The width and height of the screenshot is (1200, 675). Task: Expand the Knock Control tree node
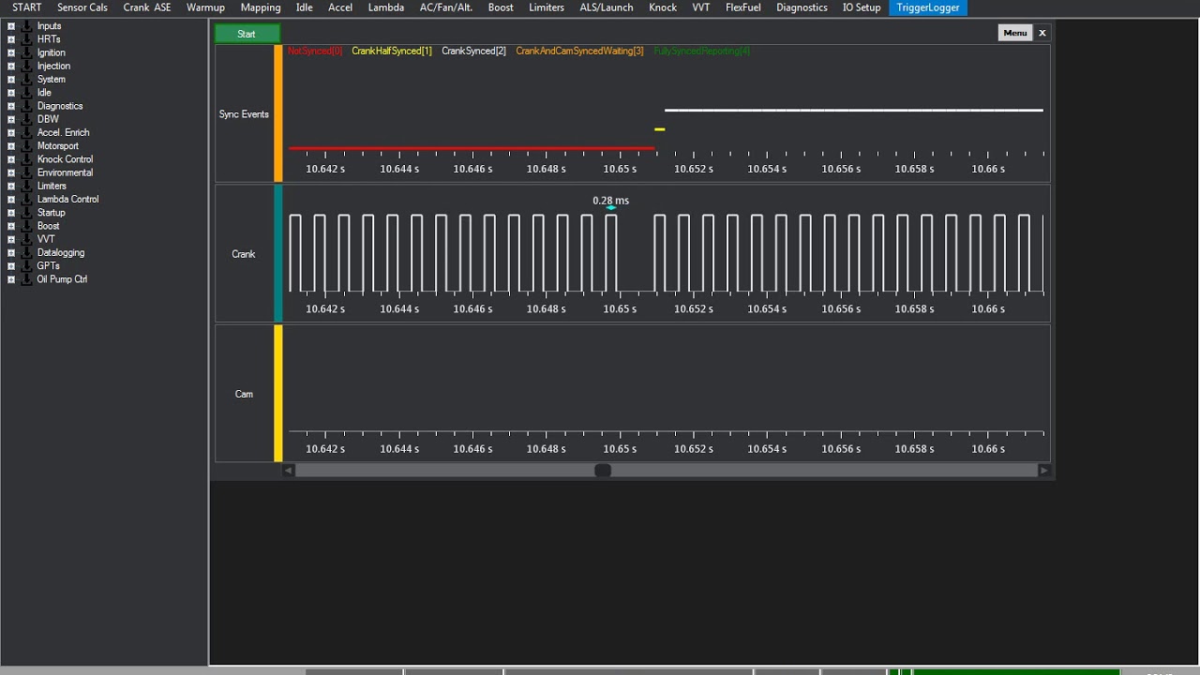11,159
